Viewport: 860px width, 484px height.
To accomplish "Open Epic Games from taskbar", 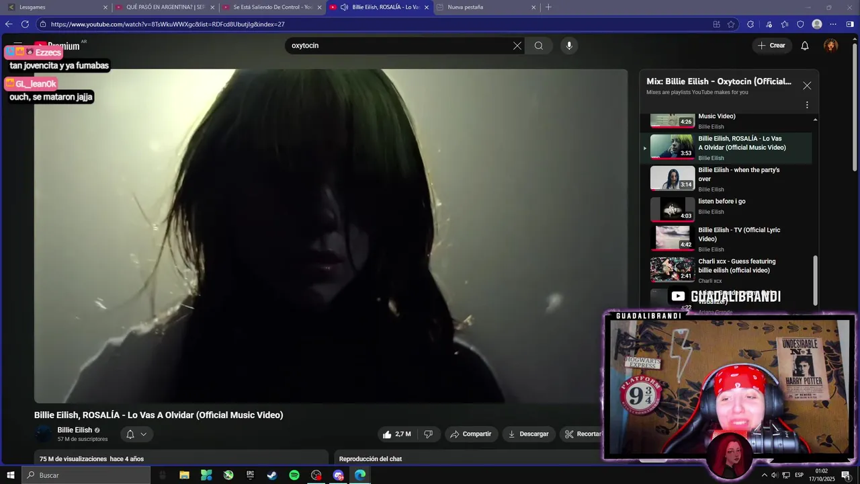I will click(250, 475).
